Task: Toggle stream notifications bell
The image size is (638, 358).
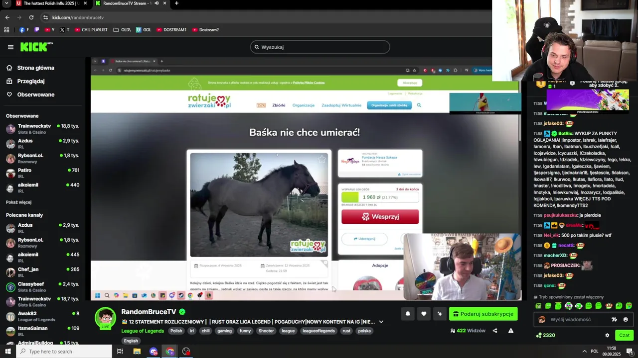Action: click(408, 314)
